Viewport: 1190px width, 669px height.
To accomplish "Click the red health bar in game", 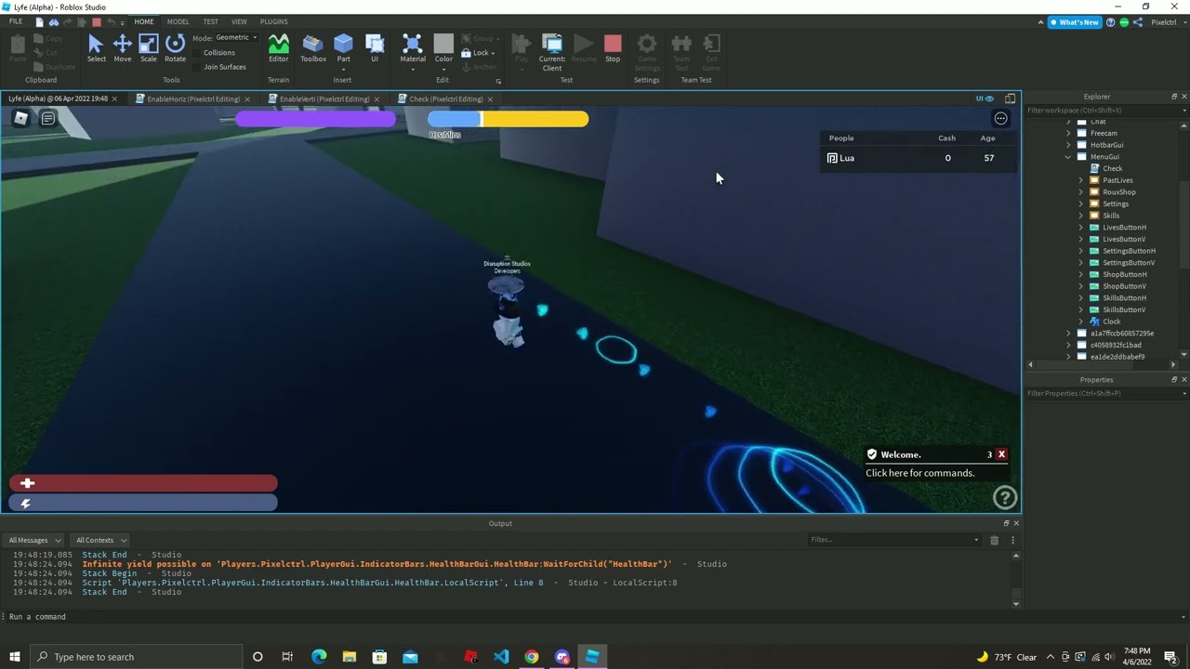I will 143,483.
